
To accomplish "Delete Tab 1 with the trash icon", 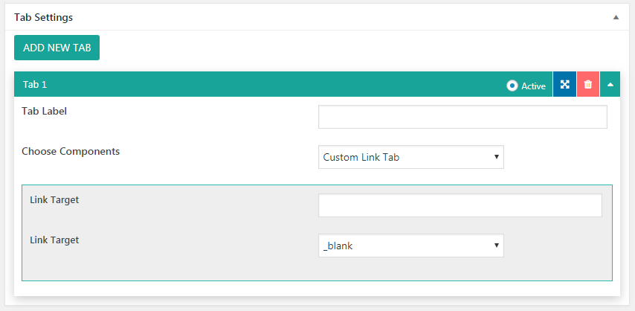I will click(x=588, y=85).
